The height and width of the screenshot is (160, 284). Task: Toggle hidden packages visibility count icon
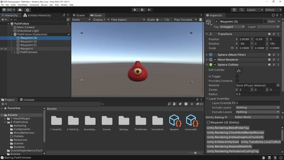199,104
